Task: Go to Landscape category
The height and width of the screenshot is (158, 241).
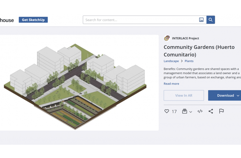Action: [x=171, y=61]
